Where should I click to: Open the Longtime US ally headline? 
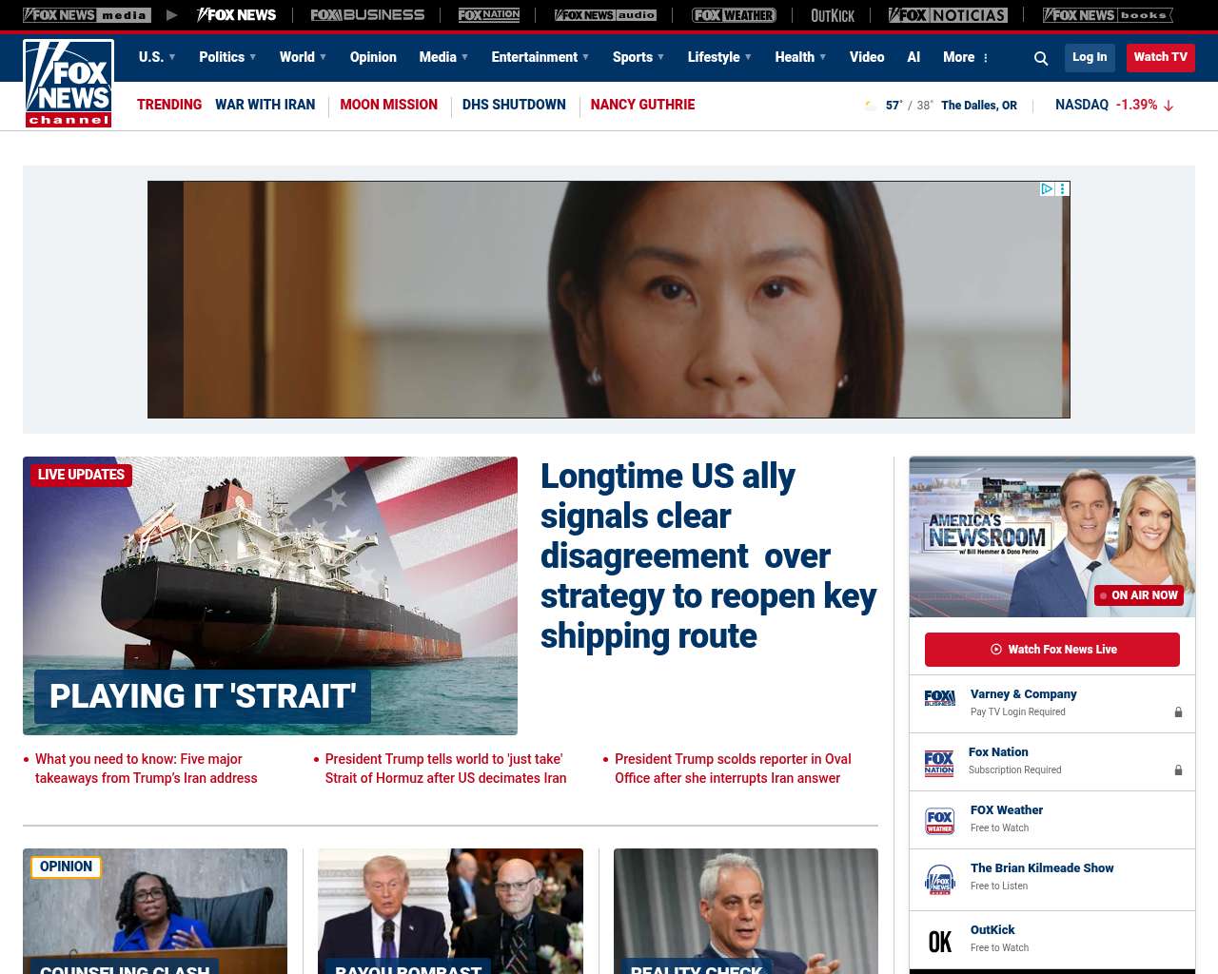click(708, 555)
